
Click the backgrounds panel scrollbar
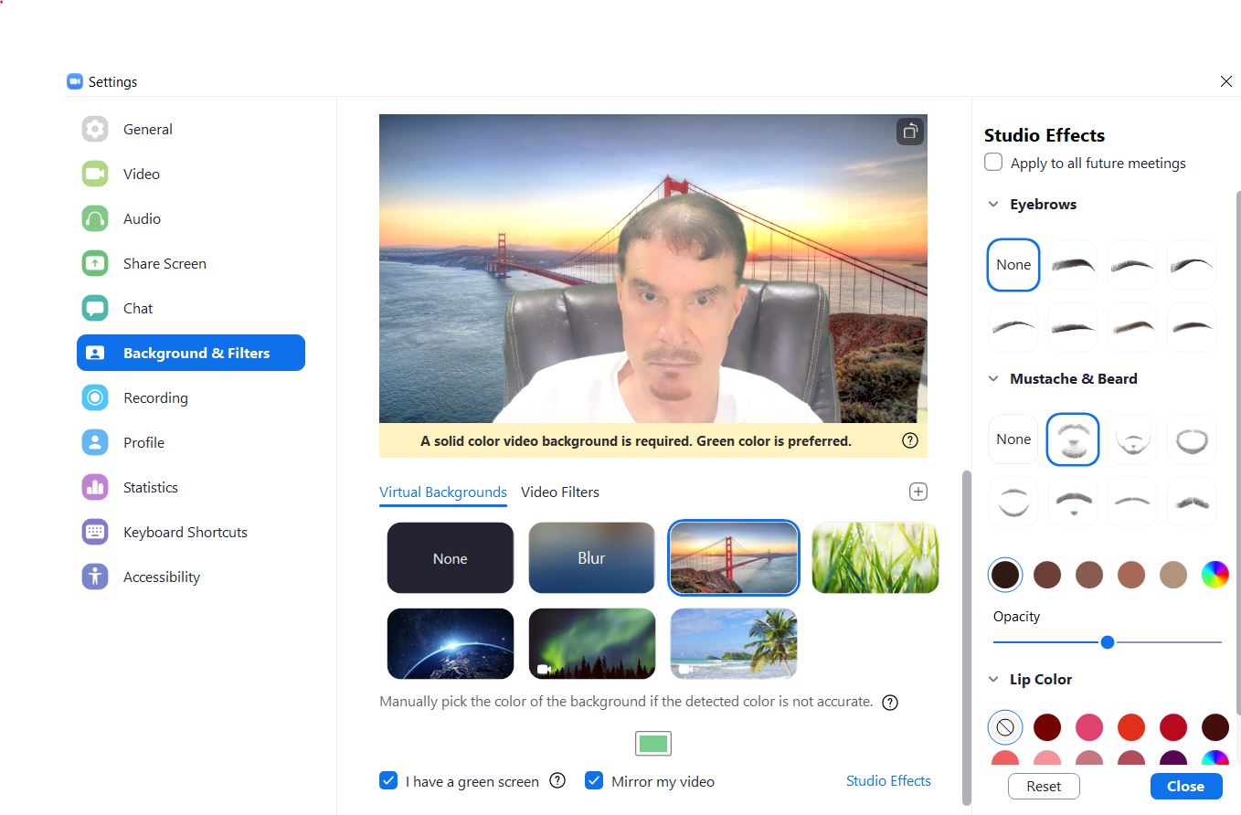(x=966, y=638)
